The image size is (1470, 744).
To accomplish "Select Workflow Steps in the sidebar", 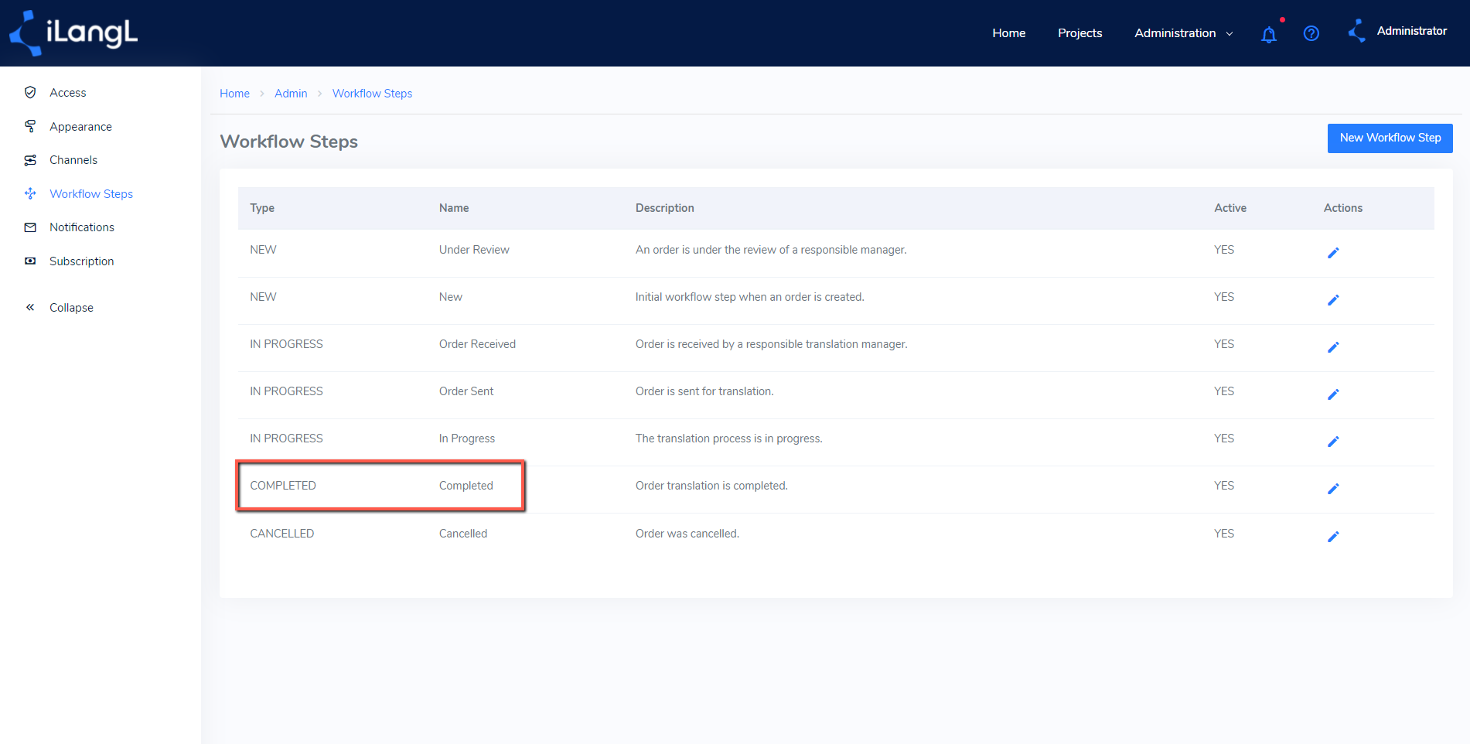I will click(91, 194).
